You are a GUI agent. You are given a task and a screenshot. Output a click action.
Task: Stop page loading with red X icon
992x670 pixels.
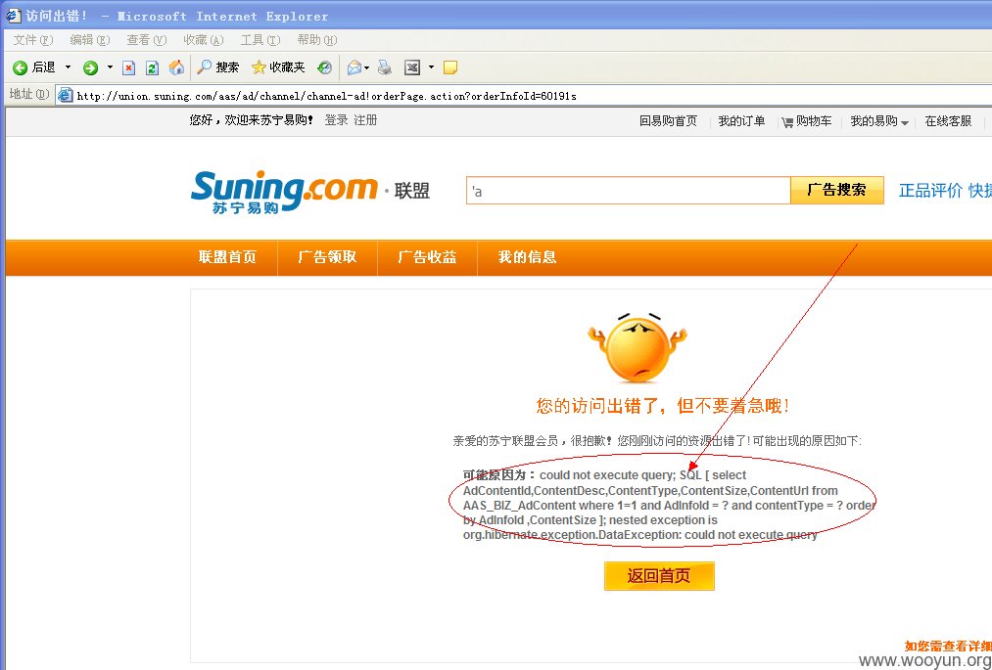click(128, 67)
